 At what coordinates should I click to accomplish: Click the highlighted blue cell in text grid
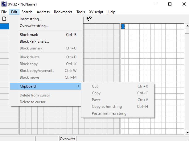[x=123, y=26]
